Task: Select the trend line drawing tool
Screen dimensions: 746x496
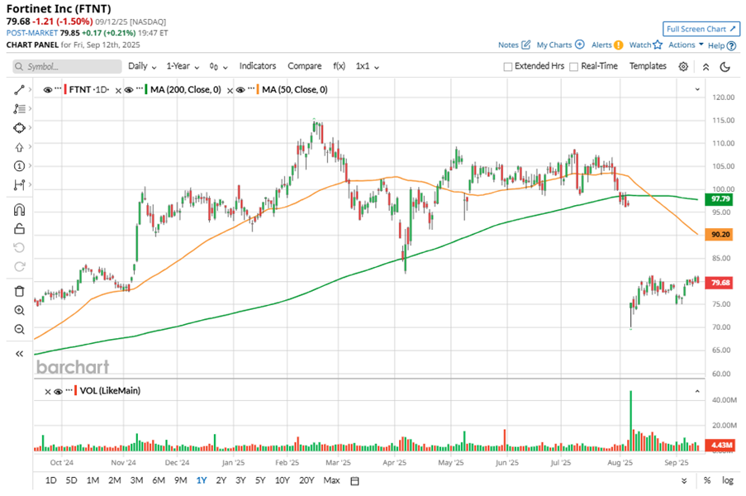Action: click(19, 89)
